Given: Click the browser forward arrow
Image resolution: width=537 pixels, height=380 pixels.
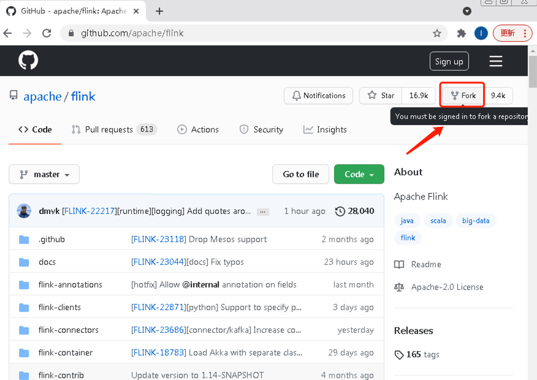Looking at the screenshot, I should (27, 33).
